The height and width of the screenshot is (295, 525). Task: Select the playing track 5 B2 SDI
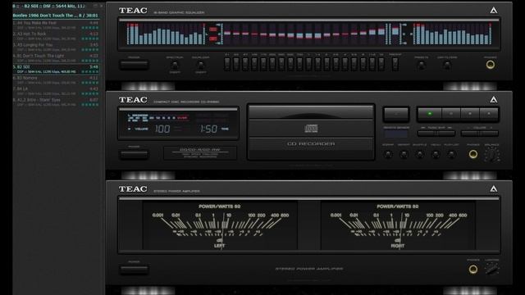click(x=56, y=69)
